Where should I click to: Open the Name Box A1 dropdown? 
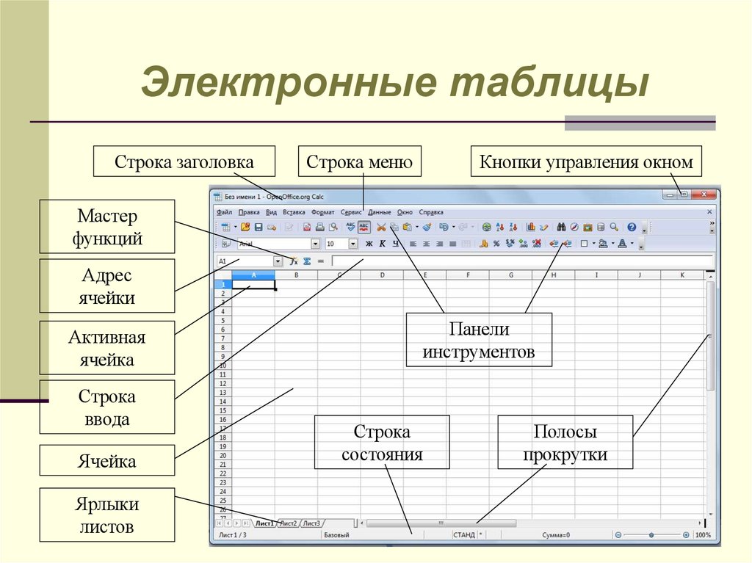point(278,261)
